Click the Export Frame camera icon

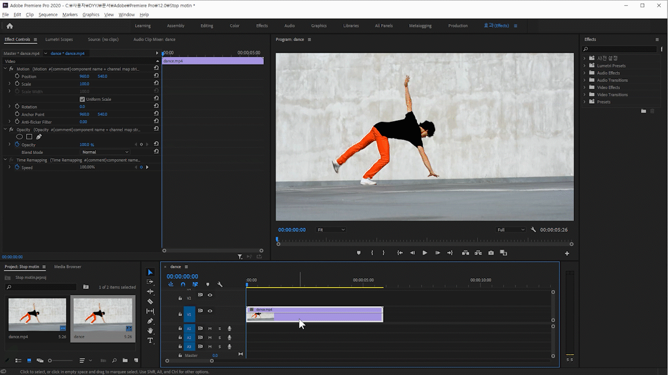(491, 253)
